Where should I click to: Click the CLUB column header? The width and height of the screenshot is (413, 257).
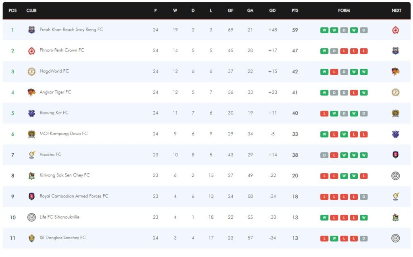pyautogui.click(x=31, y=10)
